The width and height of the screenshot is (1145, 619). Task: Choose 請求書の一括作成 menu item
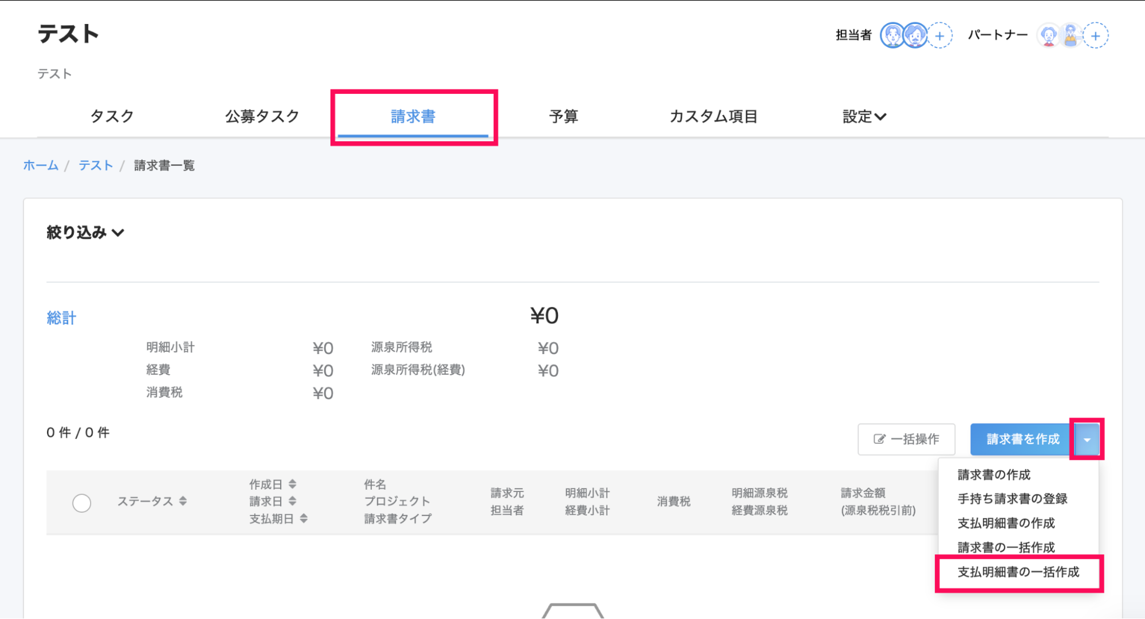tap(1006, 547)
